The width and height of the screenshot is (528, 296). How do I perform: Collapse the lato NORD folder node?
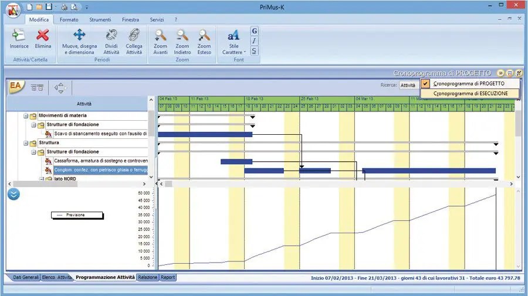pos(41,179)
